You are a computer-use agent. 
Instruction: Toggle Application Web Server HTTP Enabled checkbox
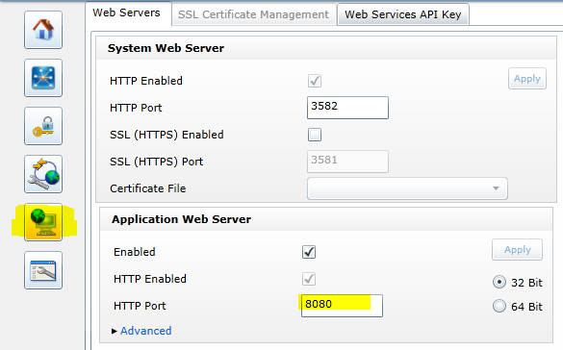[x=309, y=279]
